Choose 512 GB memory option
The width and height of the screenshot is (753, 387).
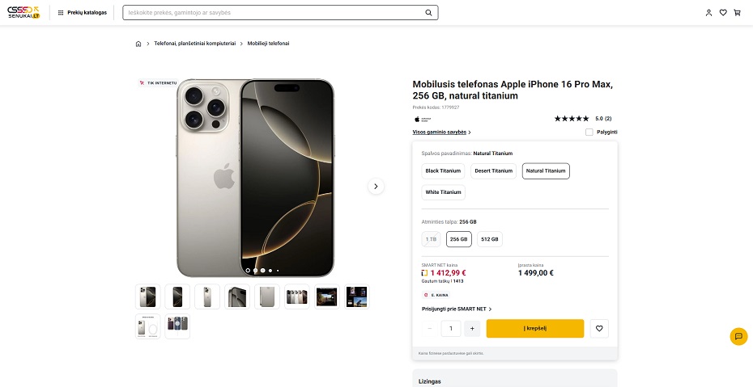pos(490,239)
